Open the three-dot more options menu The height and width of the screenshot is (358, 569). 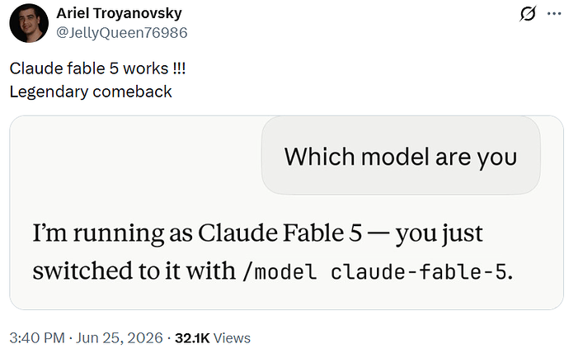click(x=554, y=14)
